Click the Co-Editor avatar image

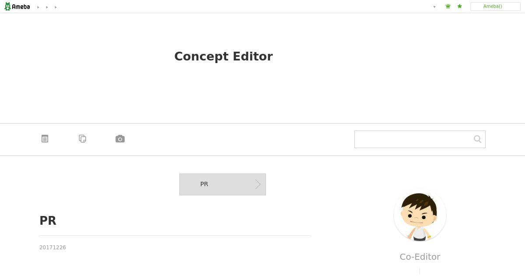(x=420, y=215)
